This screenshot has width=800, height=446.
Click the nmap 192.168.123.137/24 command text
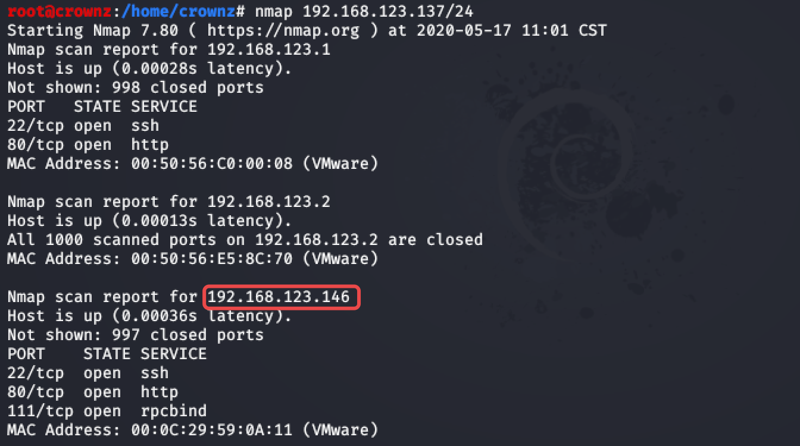coord(364,11)
